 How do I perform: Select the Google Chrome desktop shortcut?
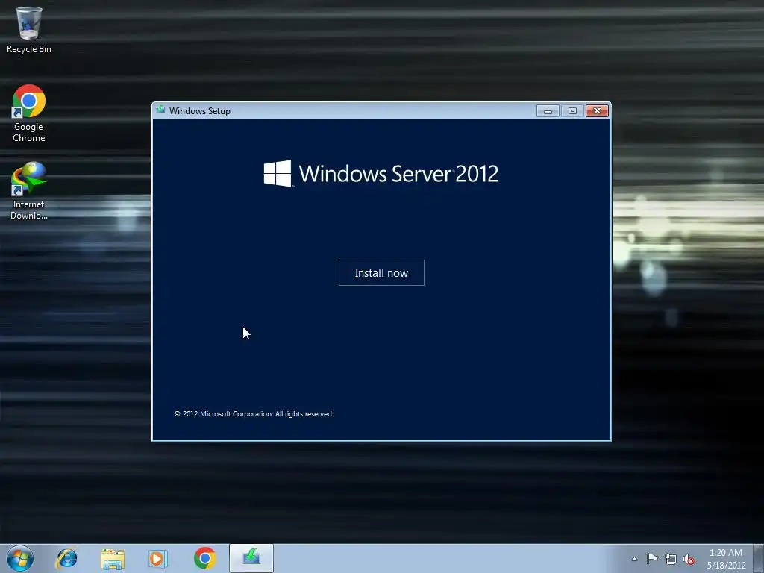coord(29,113)
